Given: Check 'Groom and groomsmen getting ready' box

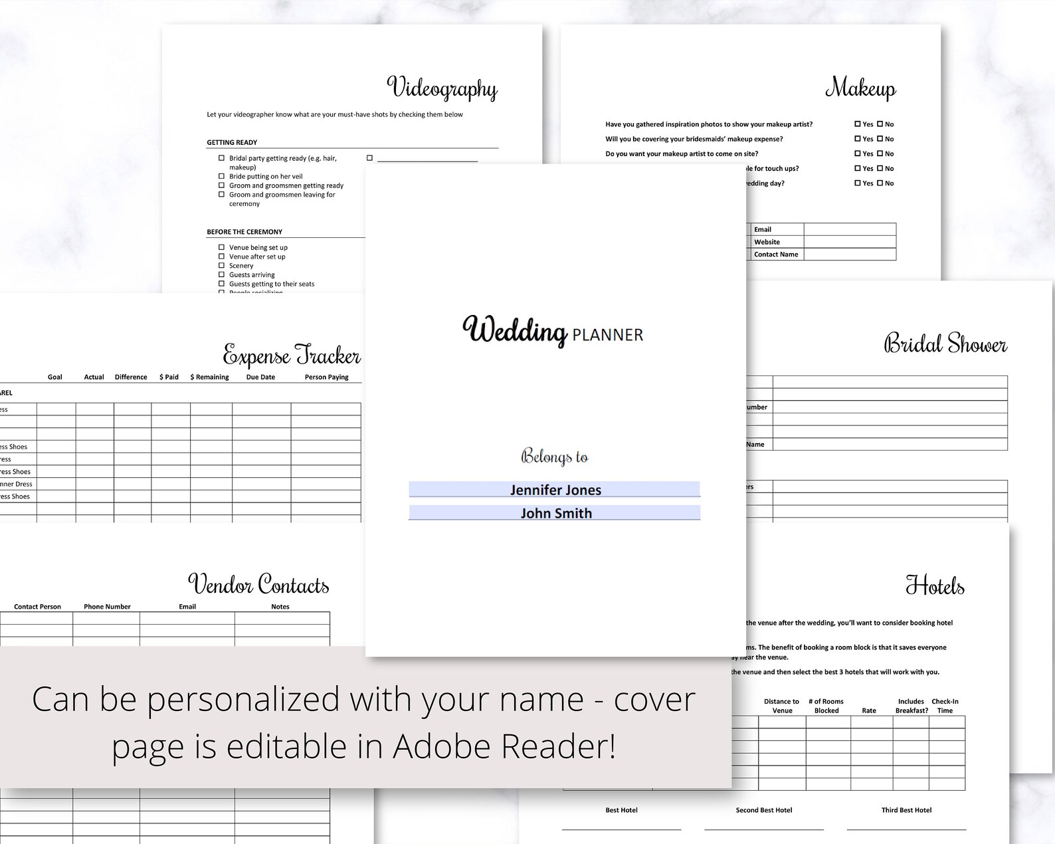Looking at the screenshot, I should point(221,185).
